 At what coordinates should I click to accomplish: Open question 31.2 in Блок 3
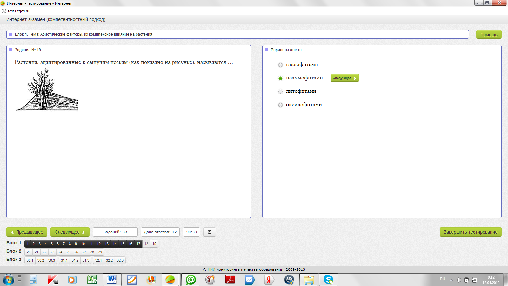pos(75,260)
